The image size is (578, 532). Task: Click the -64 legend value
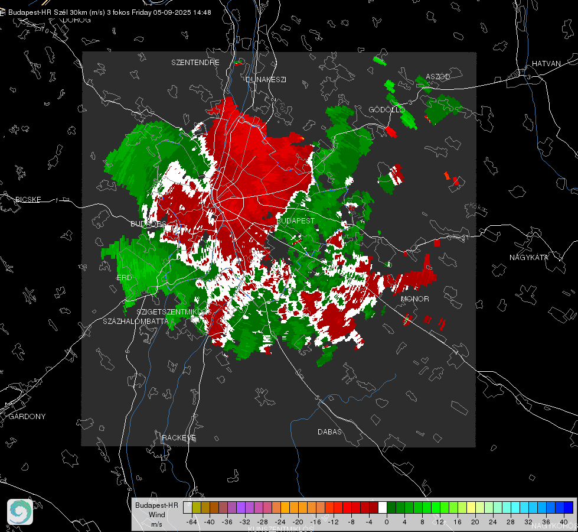pyautogui.click(x=192, y=522)
